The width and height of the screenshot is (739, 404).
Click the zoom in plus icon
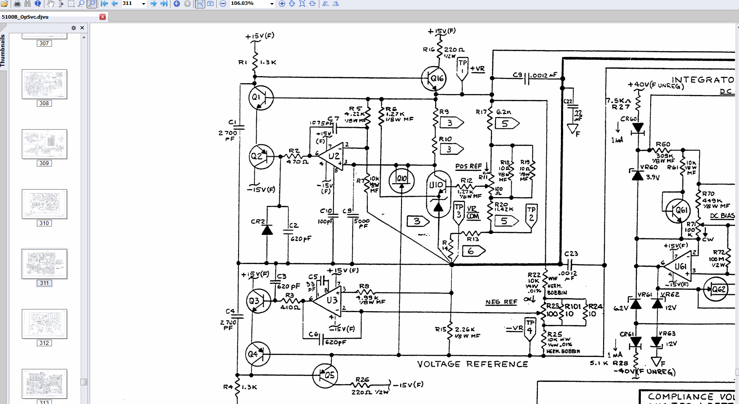(x=282, y=4)
